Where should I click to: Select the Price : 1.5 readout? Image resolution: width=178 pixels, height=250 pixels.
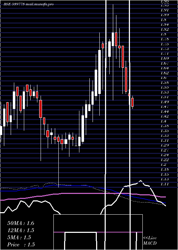point(21,245)
